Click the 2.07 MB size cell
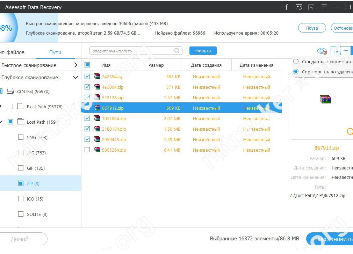Image resolution: width=353 pixels, height=254 pixels. click(172, 118)
